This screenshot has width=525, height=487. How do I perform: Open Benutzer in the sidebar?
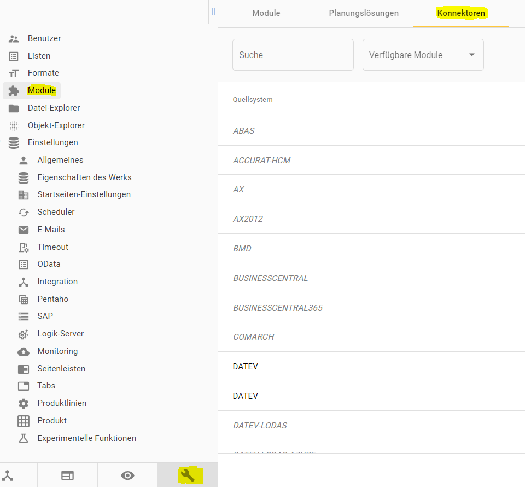pyautogui.click(x=44, y=38)
